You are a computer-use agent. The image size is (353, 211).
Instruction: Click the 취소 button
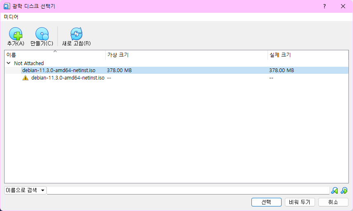pyautogui.click(x=333, y=202)
